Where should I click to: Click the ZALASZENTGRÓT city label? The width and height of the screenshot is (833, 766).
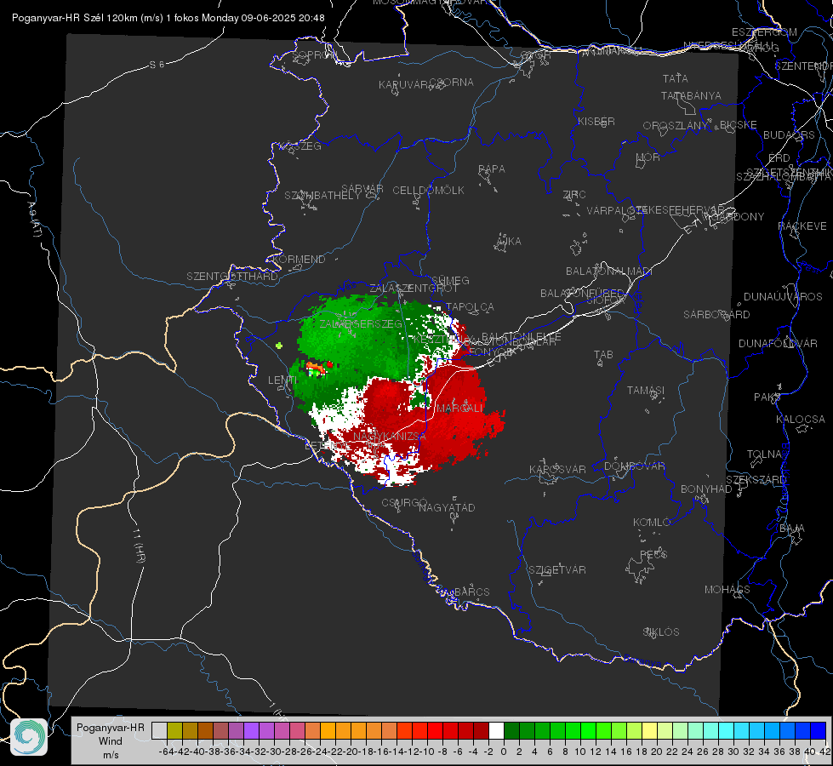click(x=414, y=289)
